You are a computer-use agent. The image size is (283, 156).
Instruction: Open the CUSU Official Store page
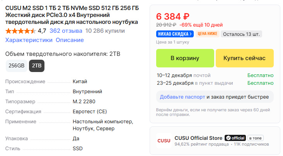[x=198, y=138]
